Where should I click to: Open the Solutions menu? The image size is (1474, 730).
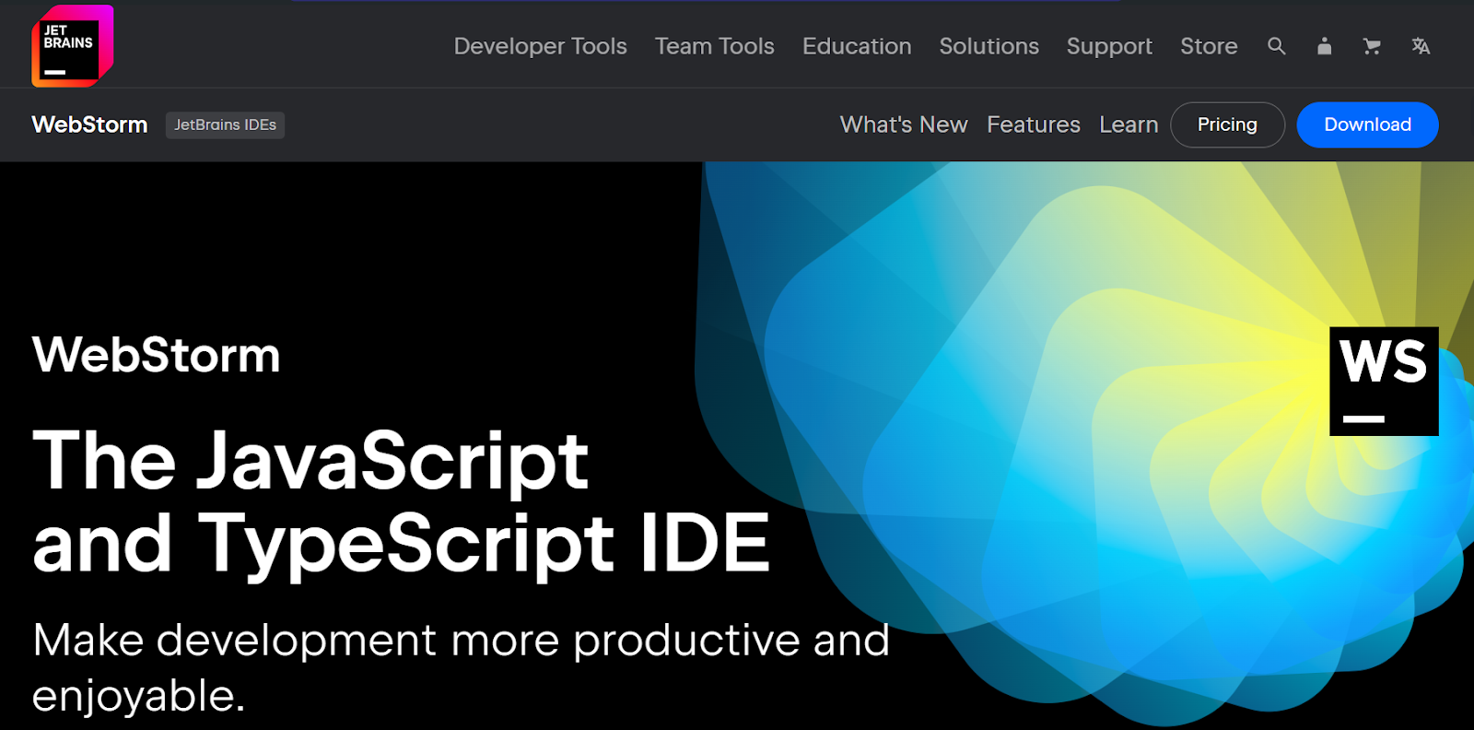[989, 46]
